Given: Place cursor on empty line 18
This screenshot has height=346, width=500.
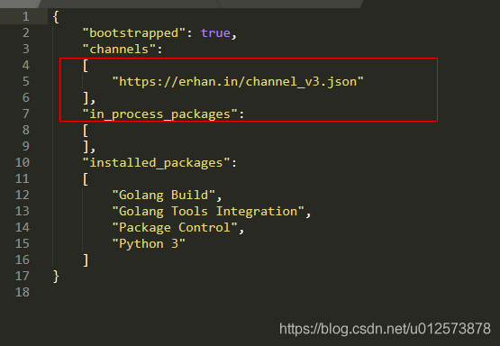Looking at the screenshot, I should pyautogui.click(x=274, y=292).
